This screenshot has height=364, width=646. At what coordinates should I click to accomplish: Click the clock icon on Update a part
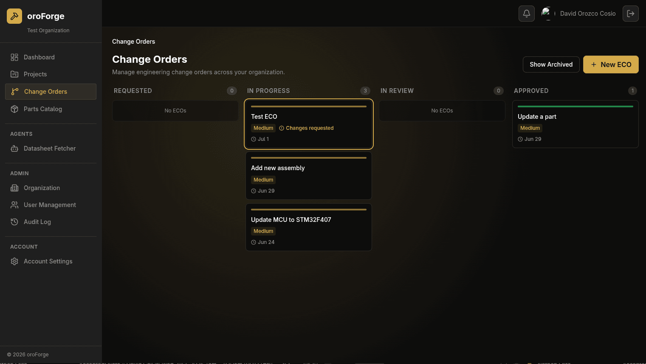(x=520, y=139)
